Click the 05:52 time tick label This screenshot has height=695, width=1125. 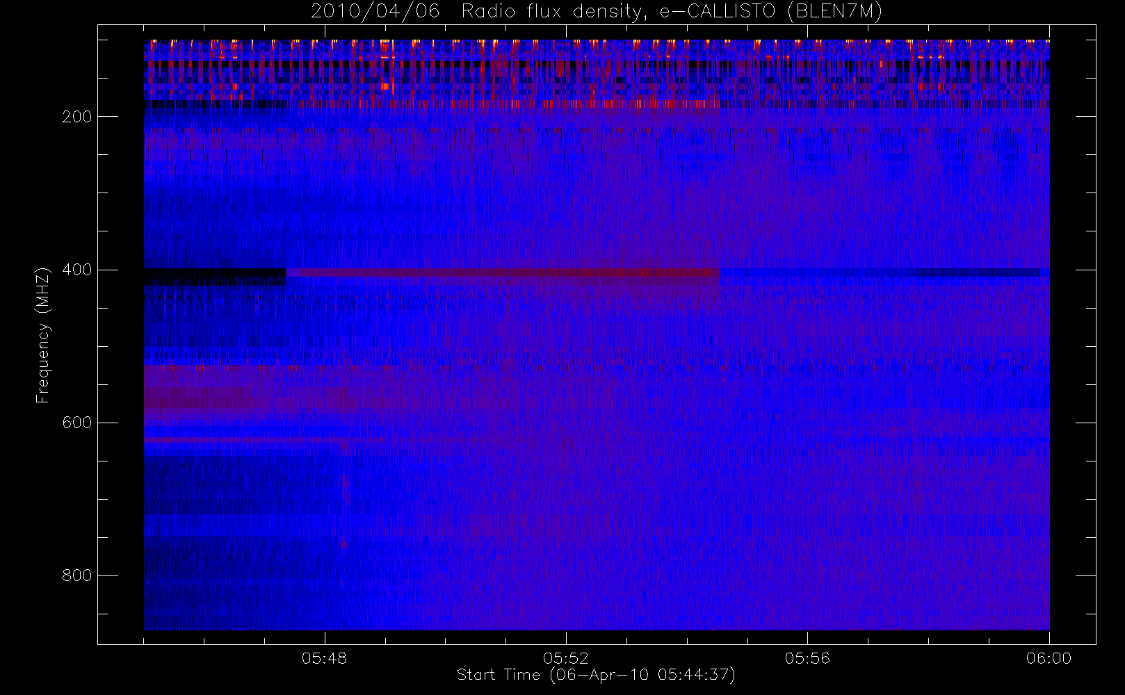coord(566,657)
